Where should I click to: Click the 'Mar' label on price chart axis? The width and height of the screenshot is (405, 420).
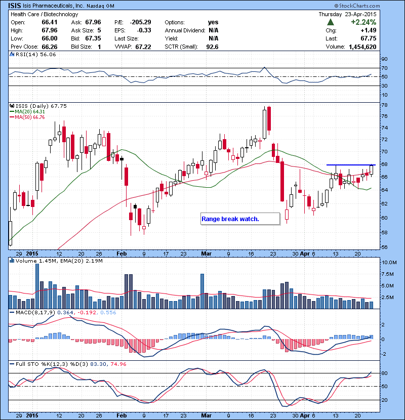pyautogui.click(x=206, y=254)
